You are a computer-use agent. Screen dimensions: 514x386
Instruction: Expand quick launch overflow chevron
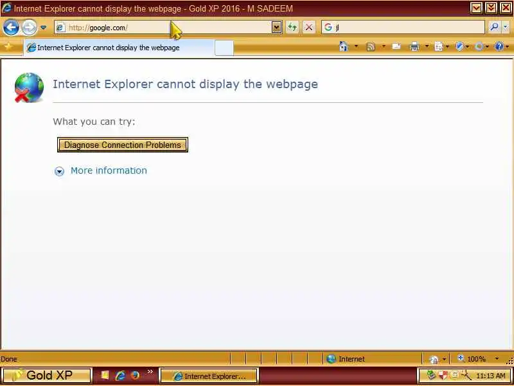pos(150,372)
